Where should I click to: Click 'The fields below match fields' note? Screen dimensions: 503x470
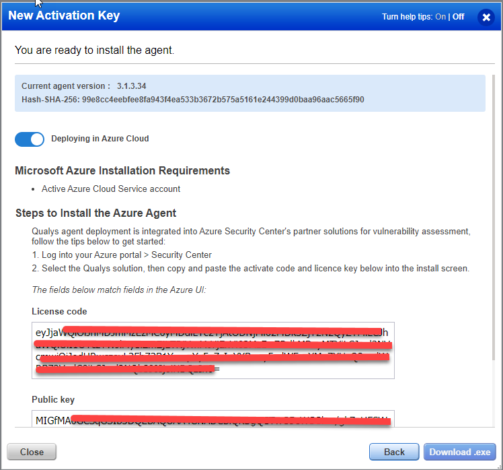point(119,290)
